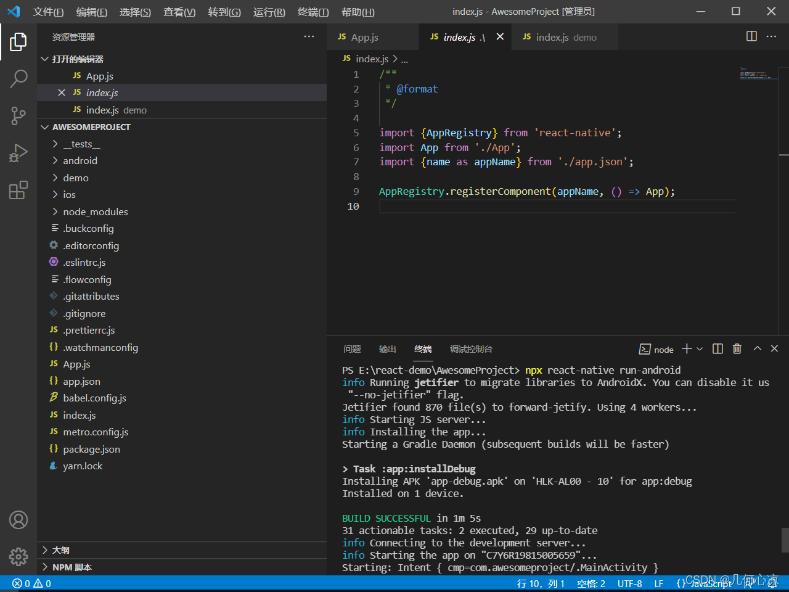Open the Search view in activity bar
This screenshot has width=789, height=592.
click(x=18, y=78)
